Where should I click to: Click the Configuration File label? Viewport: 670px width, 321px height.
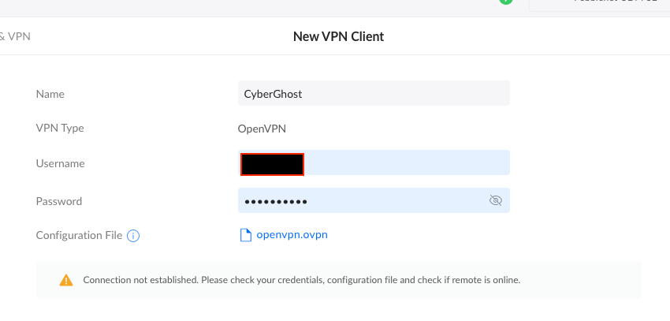pos(79,236)
